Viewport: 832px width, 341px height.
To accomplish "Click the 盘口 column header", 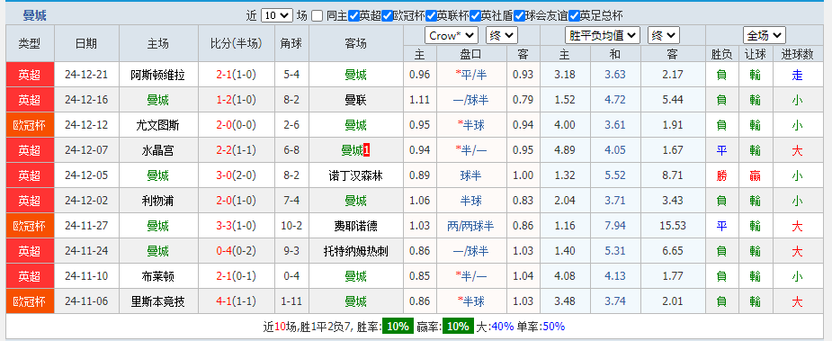I will click(470, 54).
